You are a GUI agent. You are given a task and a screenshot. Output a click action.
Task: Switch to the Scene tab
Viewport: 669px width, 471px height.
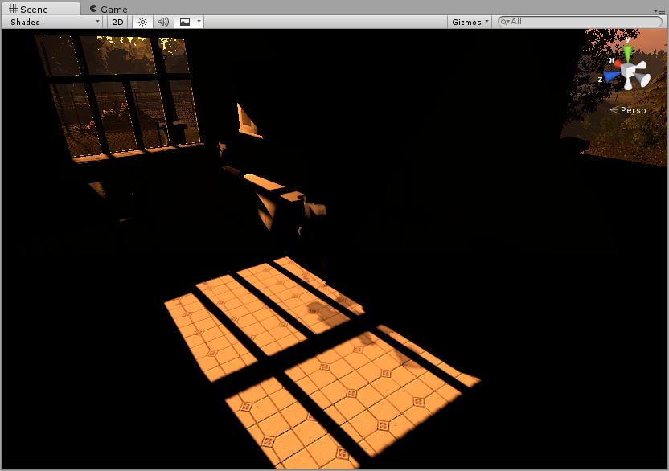(40, 9)
